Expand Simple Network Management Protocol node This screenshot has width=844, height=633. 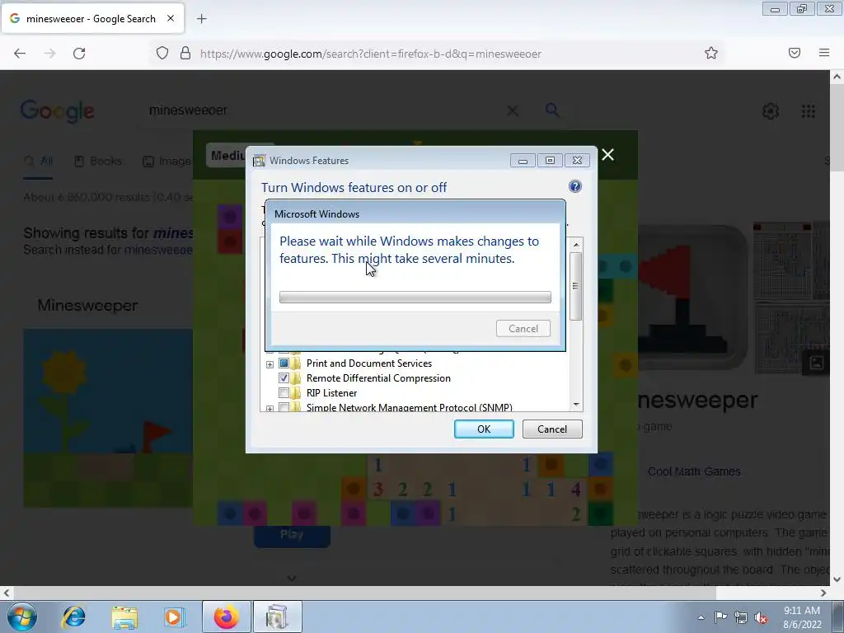(270, 409)
